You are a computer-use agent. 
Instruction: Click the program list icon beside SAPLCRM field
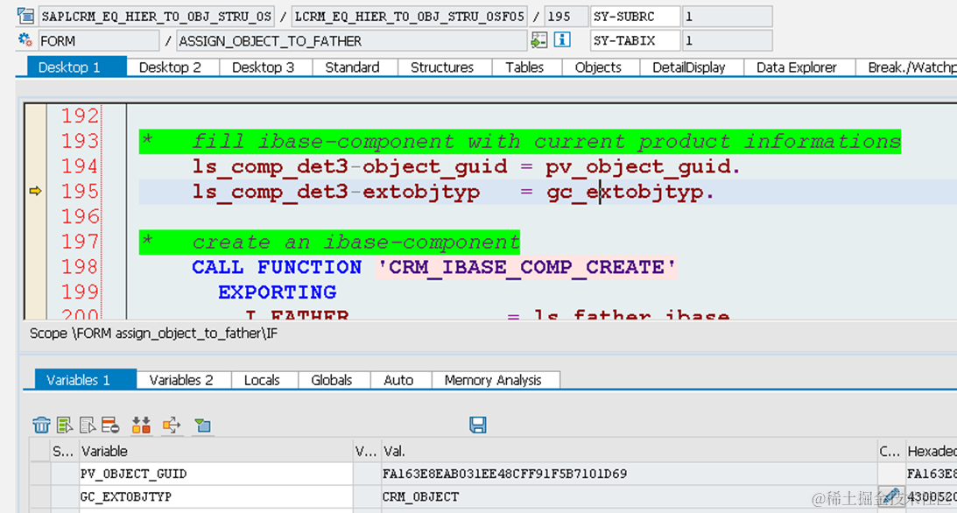click(25, 16)
